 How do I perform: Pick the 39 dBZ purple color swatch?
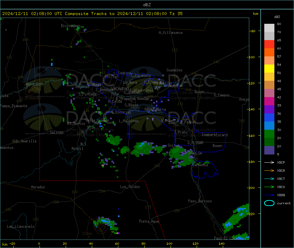(269, 109)
